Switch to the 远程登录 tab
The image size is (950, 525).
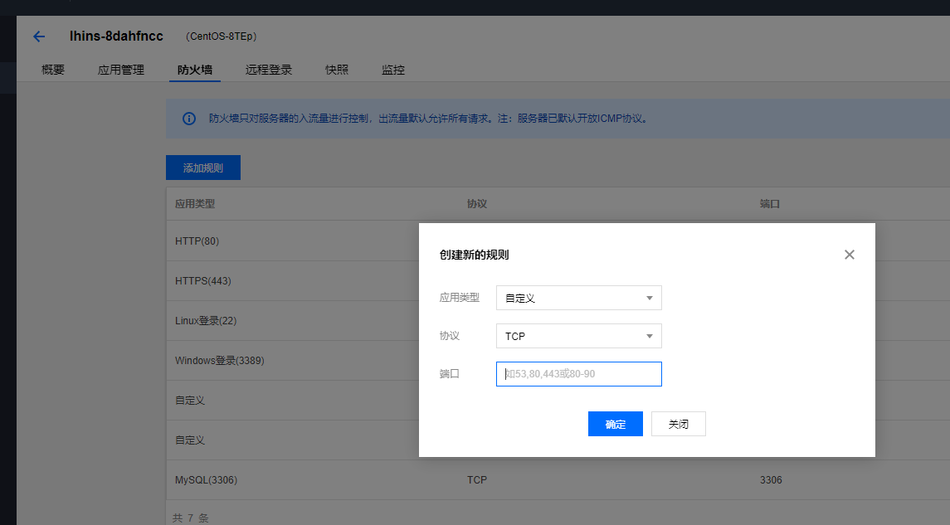point(267,70)
